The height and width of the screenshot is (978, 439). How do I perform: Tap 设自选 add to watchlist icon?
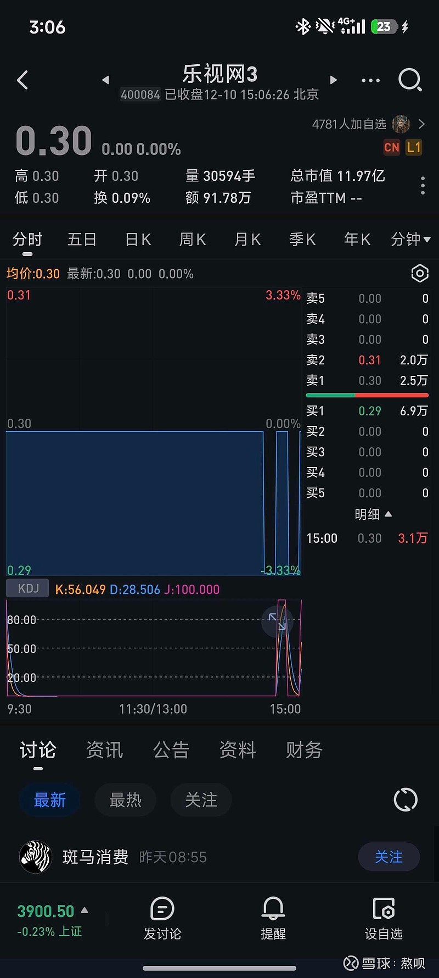pos(384,909)
